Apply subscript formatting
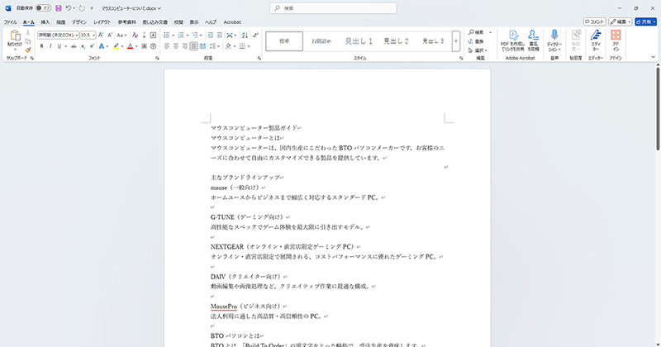Image resolution: width=661 pixels, height=347 pixels. pyautogui.click(x=83, y=46)
